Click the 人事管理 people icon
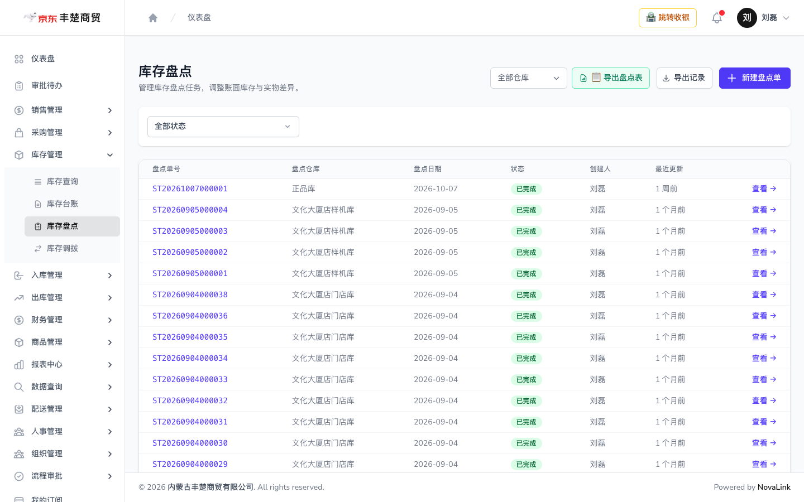 (19, 432)
